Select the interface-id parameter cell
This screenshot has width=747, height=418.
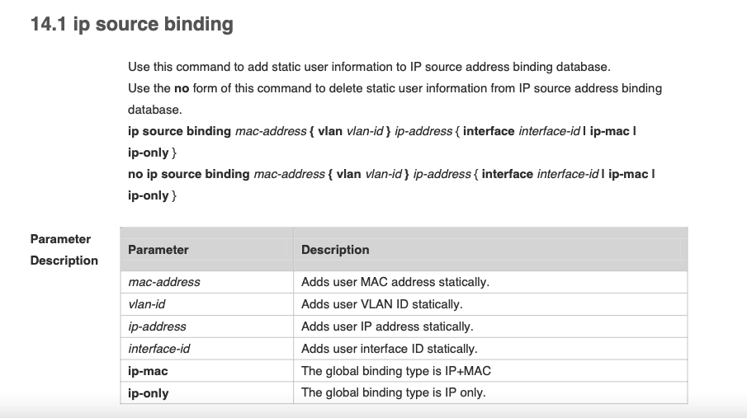tap(159, 349)
